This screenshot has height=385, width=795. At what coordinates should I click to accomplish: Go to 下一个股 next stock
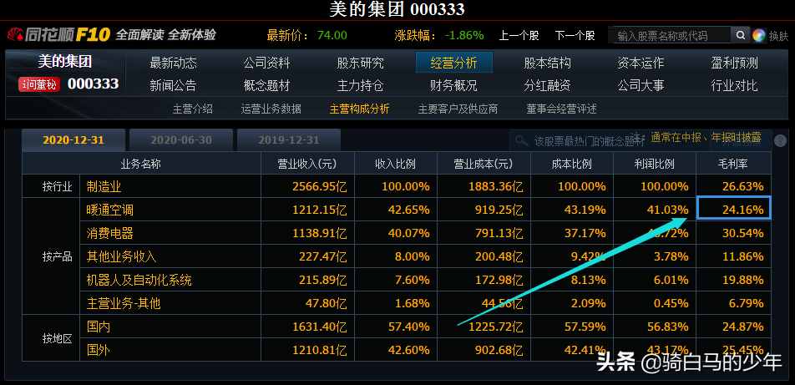(575, 36)
